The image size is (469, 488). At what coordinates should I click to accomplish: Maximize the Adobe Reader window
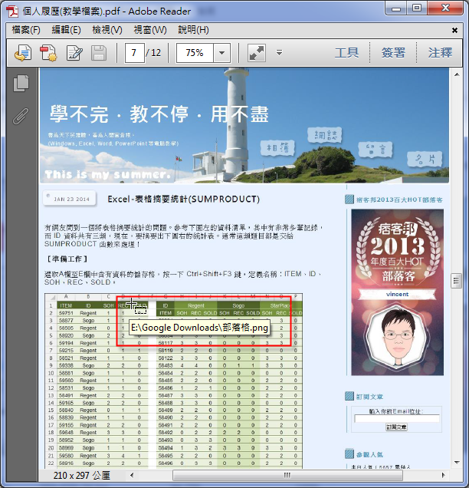point(416,8)
